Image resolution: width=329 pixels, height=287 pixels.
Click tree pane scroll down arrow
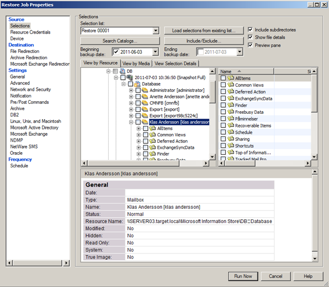click(212, 157)
